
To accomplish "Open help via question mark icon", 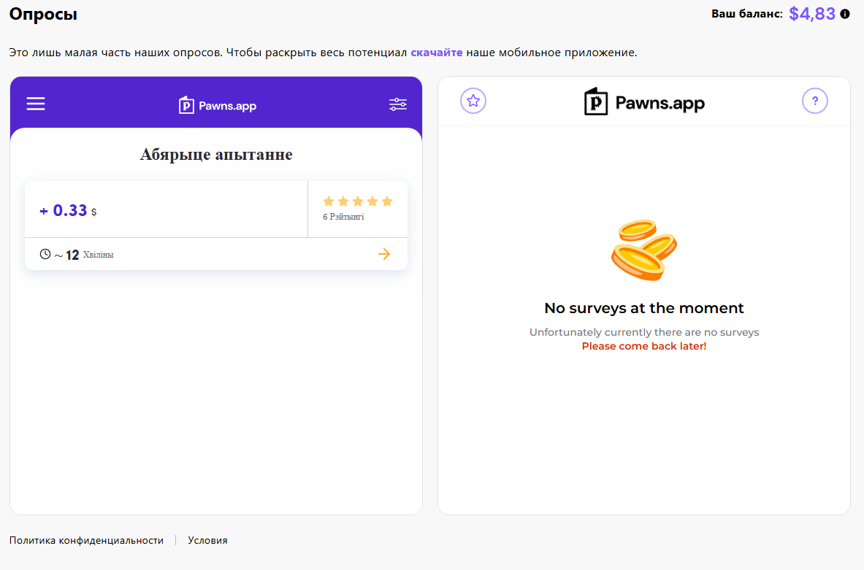I will click(815, 101).
